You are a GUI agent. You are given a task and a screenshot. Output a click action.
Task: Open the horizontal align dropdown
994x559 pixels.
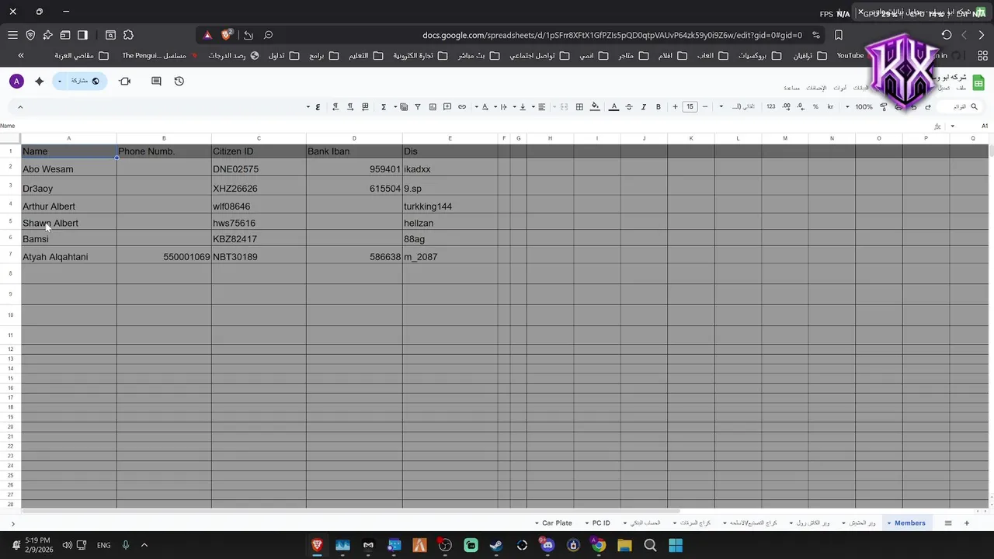point(538,106)
